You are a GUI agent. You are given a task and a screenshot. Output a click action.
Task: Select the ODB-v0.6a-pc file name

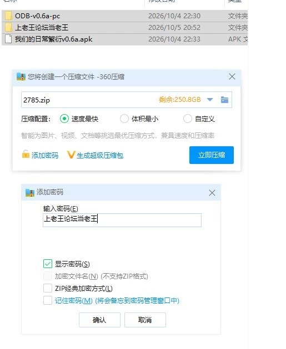point(37,16)
